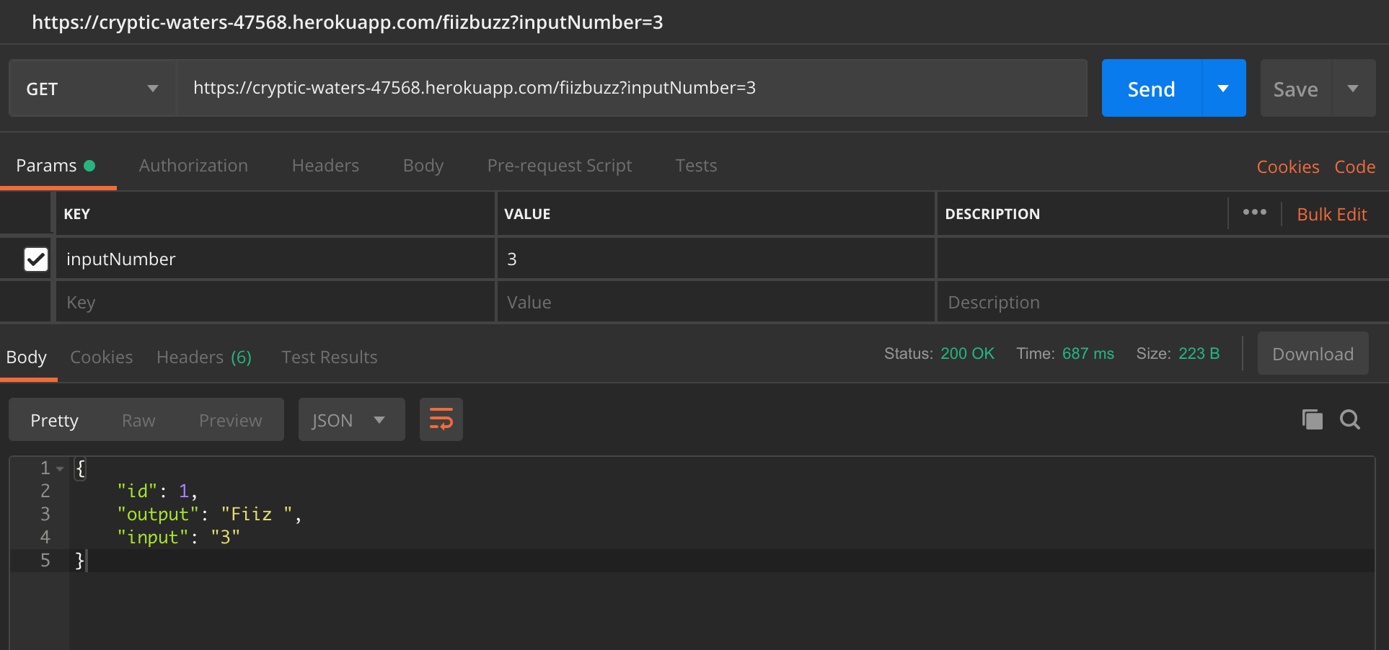Image resolution: width=1389 pixels, height=650 pixels.
Task: Uncheck the inputNumber parameter
Action: point(37,259)
